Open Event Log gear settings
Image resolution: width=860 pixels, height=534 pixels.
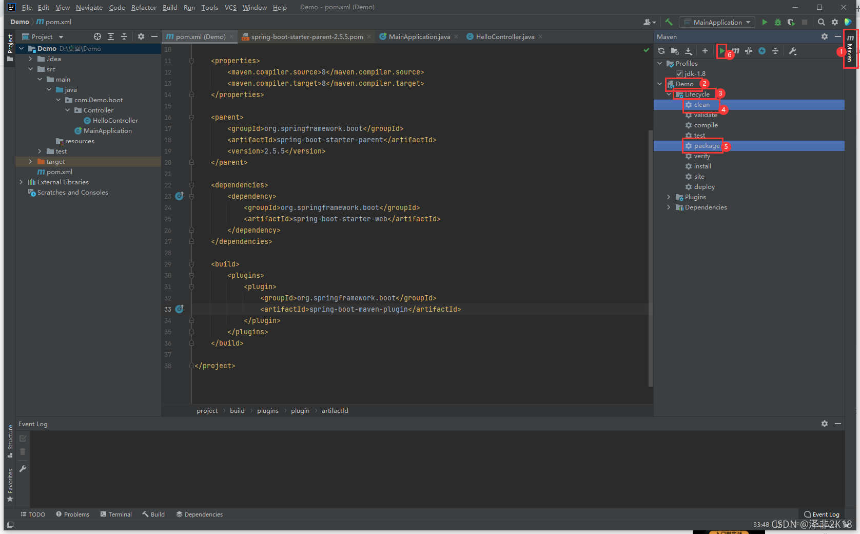(x=825, y=424)
